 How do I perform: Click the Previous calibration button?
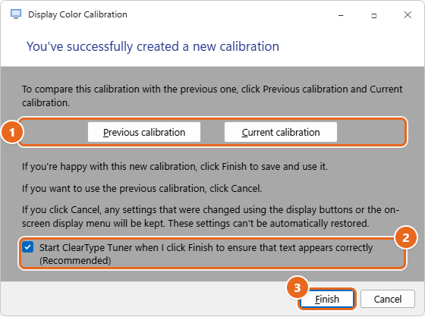point(144,132)
